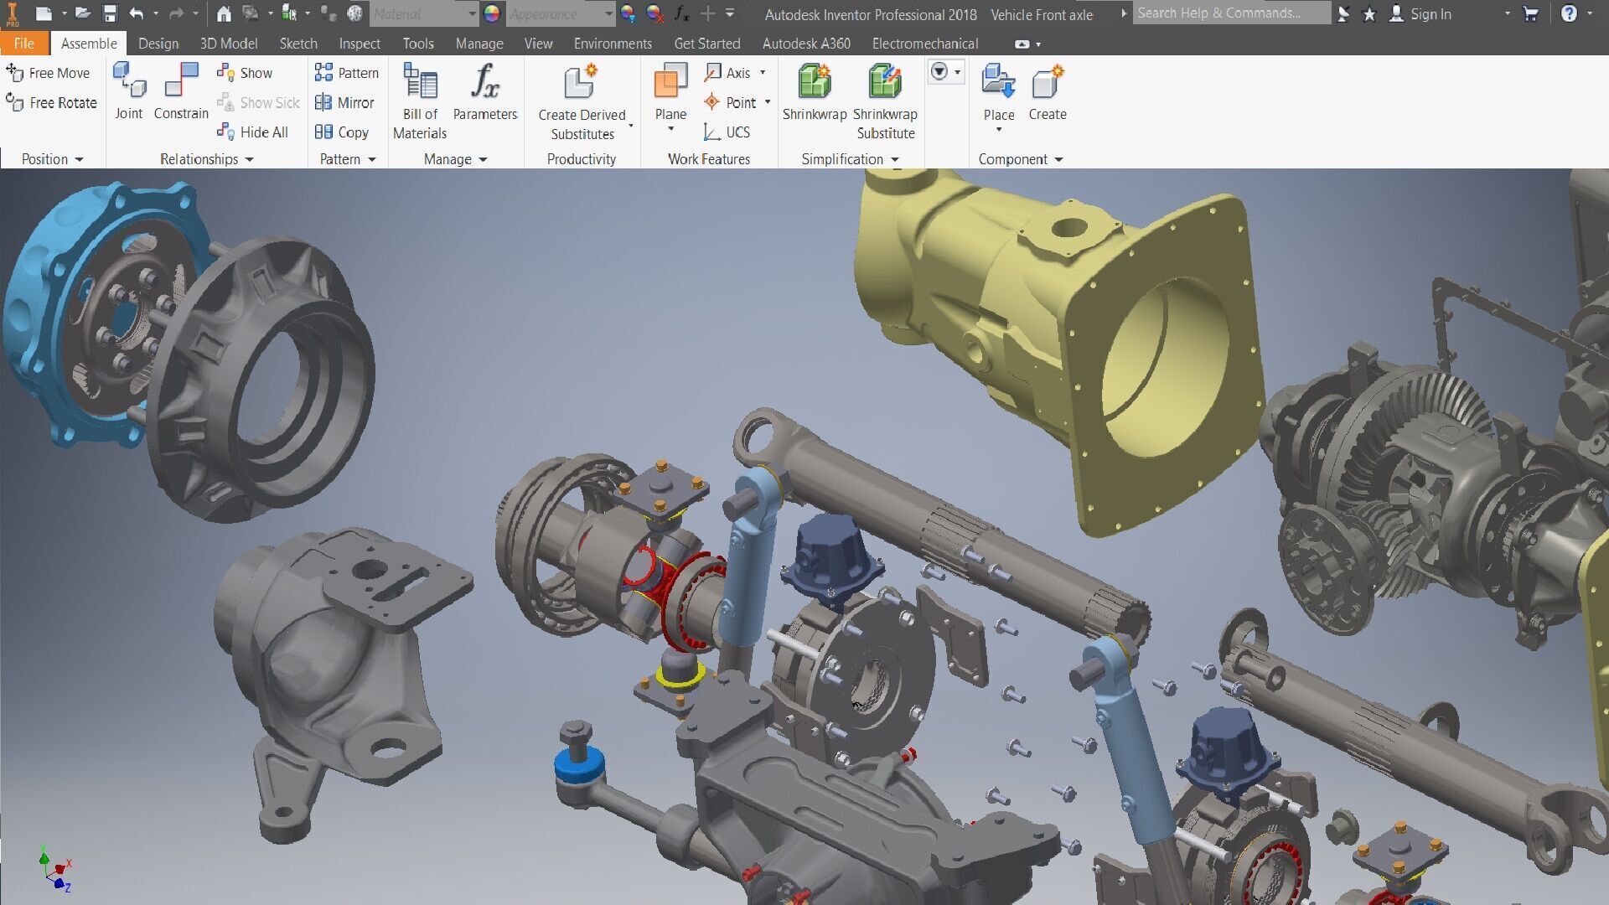
Task: Expand the Relationships panel arrow
Action: click(250, 160)
